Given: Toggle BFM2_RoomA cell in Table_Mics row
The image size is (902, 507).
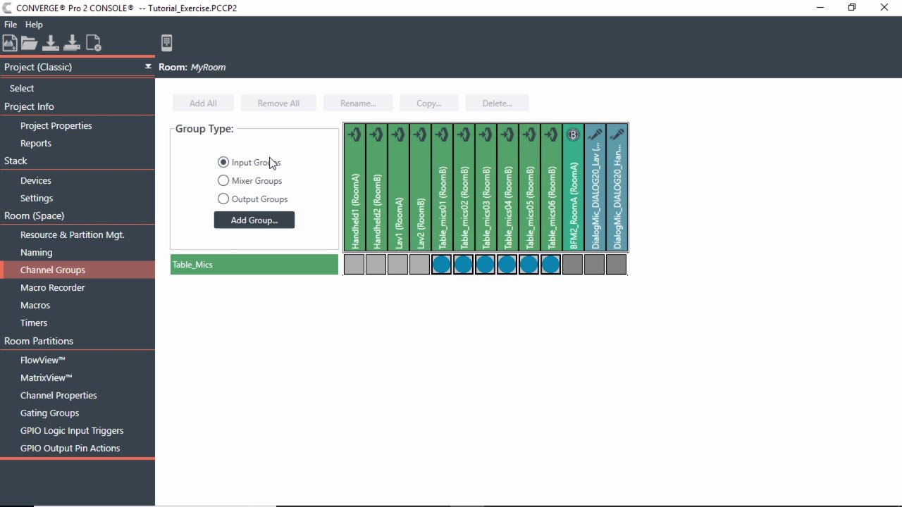Looking at the screenshot, I should (573, 265).
